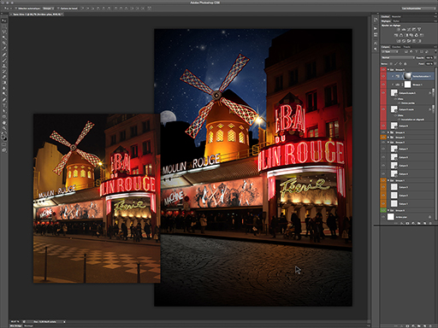Select the Move tool in the toolbox
The height and width of the screenshot is (328, 438).
[x=4, y=20]
